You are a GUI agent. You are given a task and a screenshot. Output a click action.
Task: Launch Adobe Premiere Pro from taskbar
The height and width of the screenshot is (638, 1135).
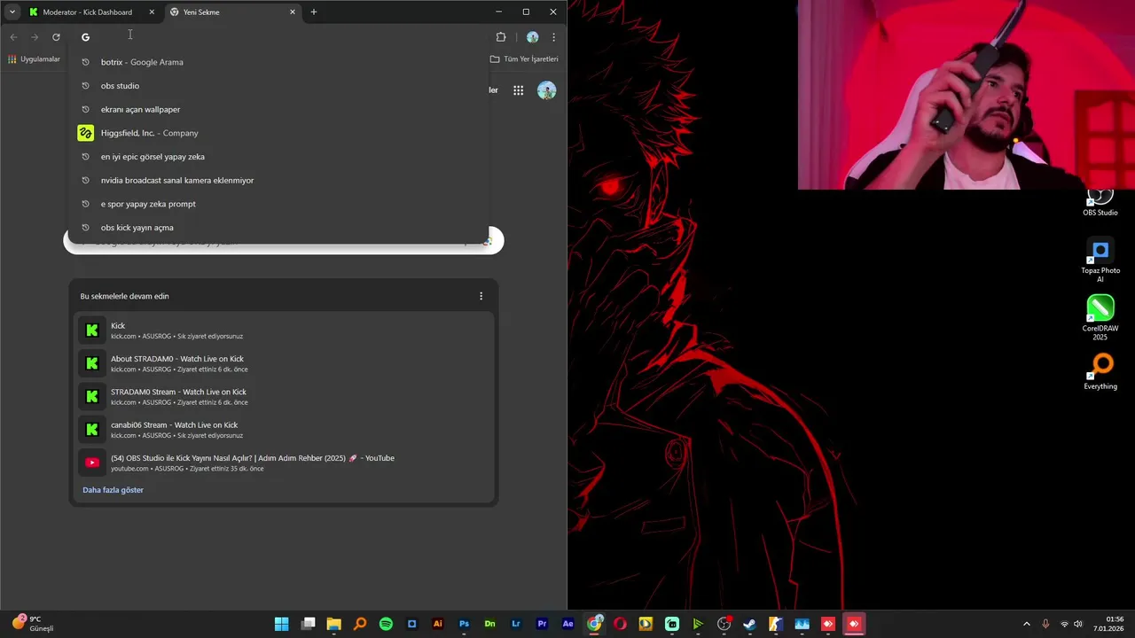point(542,624)
